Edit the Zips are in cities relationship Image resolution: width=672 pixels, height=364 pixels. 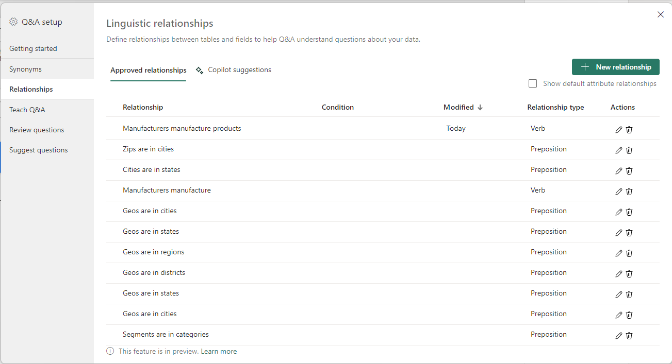pos(619,150)
